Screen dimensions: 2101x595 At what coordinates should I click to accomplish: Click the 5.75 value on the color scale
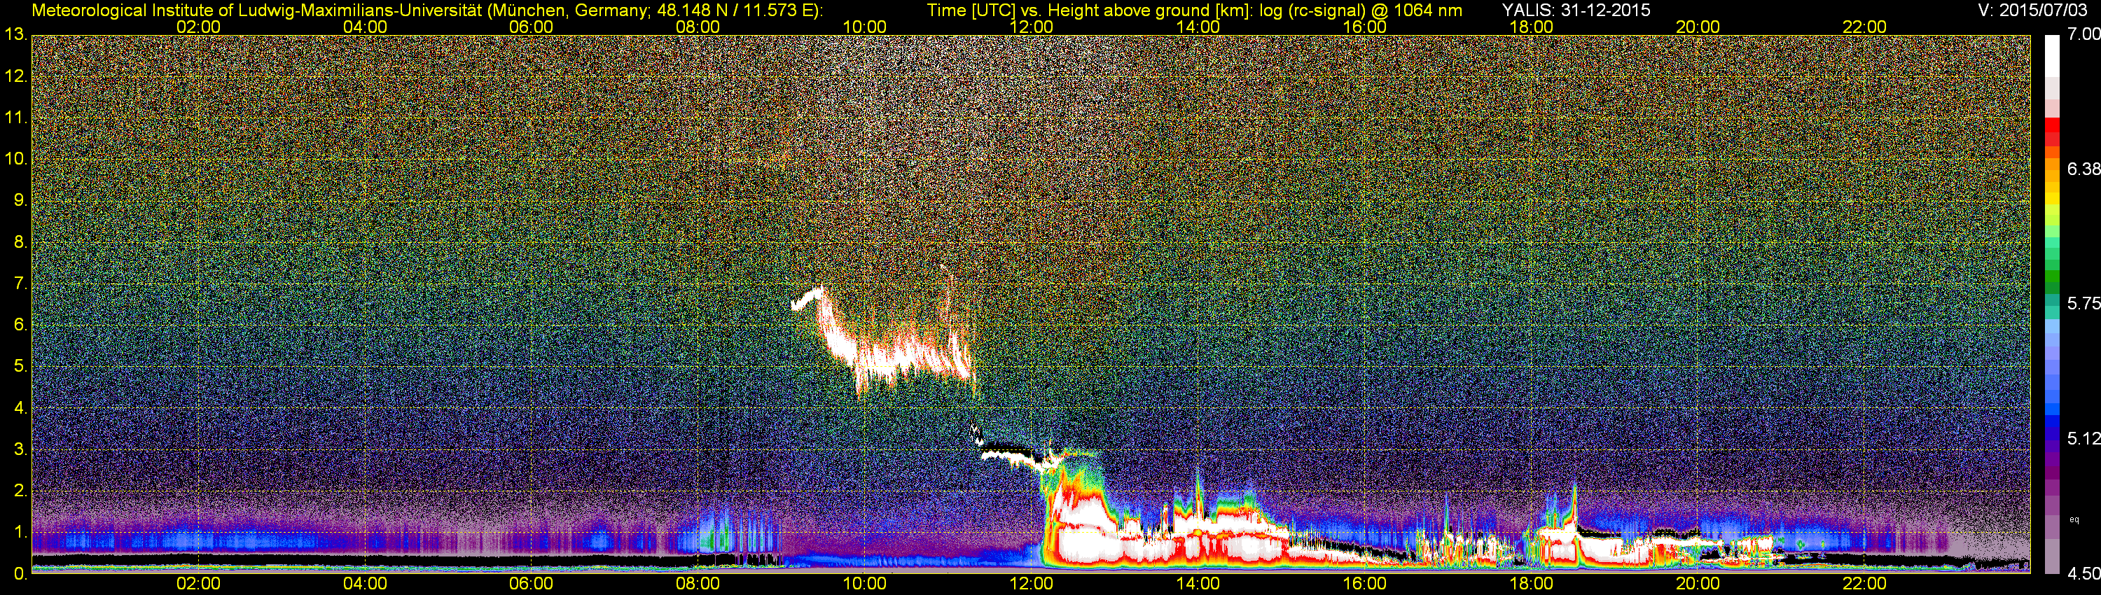click(x=2083, y=303)
